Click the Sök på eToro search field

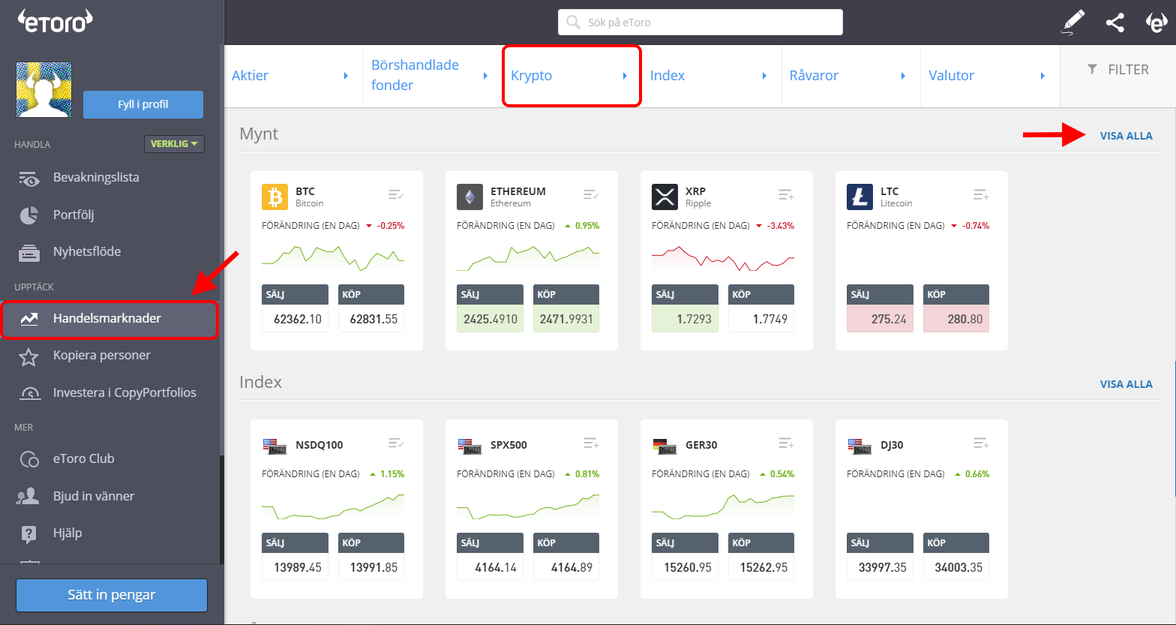coord(700,23)
